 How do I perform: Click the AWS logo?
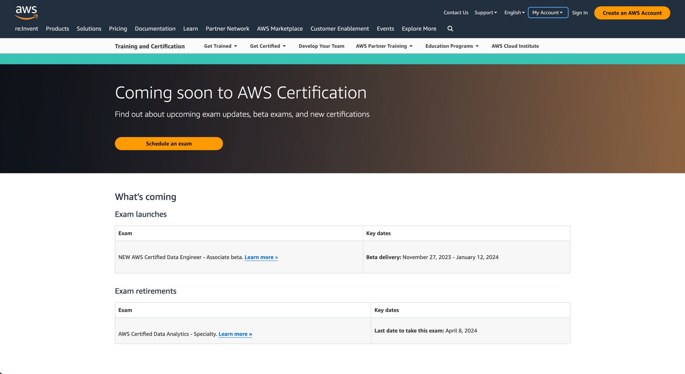point(26,13)
